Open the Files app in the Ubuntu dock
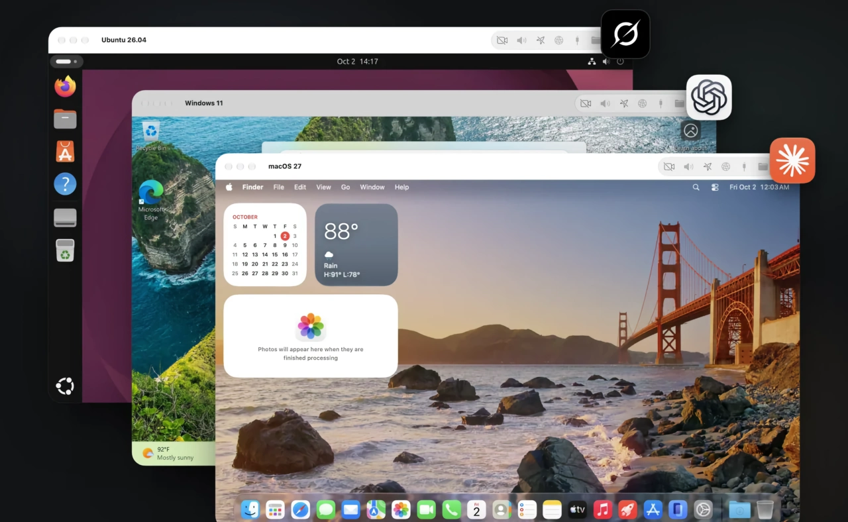This screenshot has height=522, width=848. [x=65, y=119]
